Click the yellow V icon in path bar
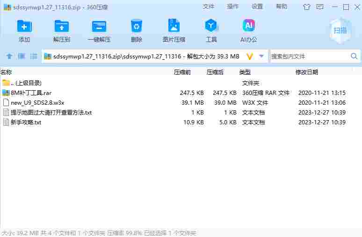 [x=250, y=56]
